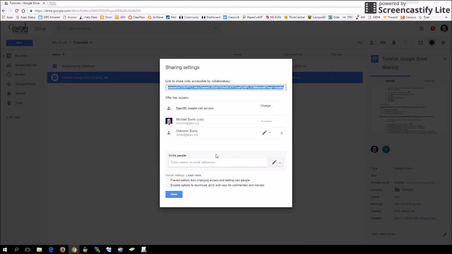The height and width of the screenshot is (254, 452).
Task: Open Starred in the sidebar
Action: coord(20,93)
